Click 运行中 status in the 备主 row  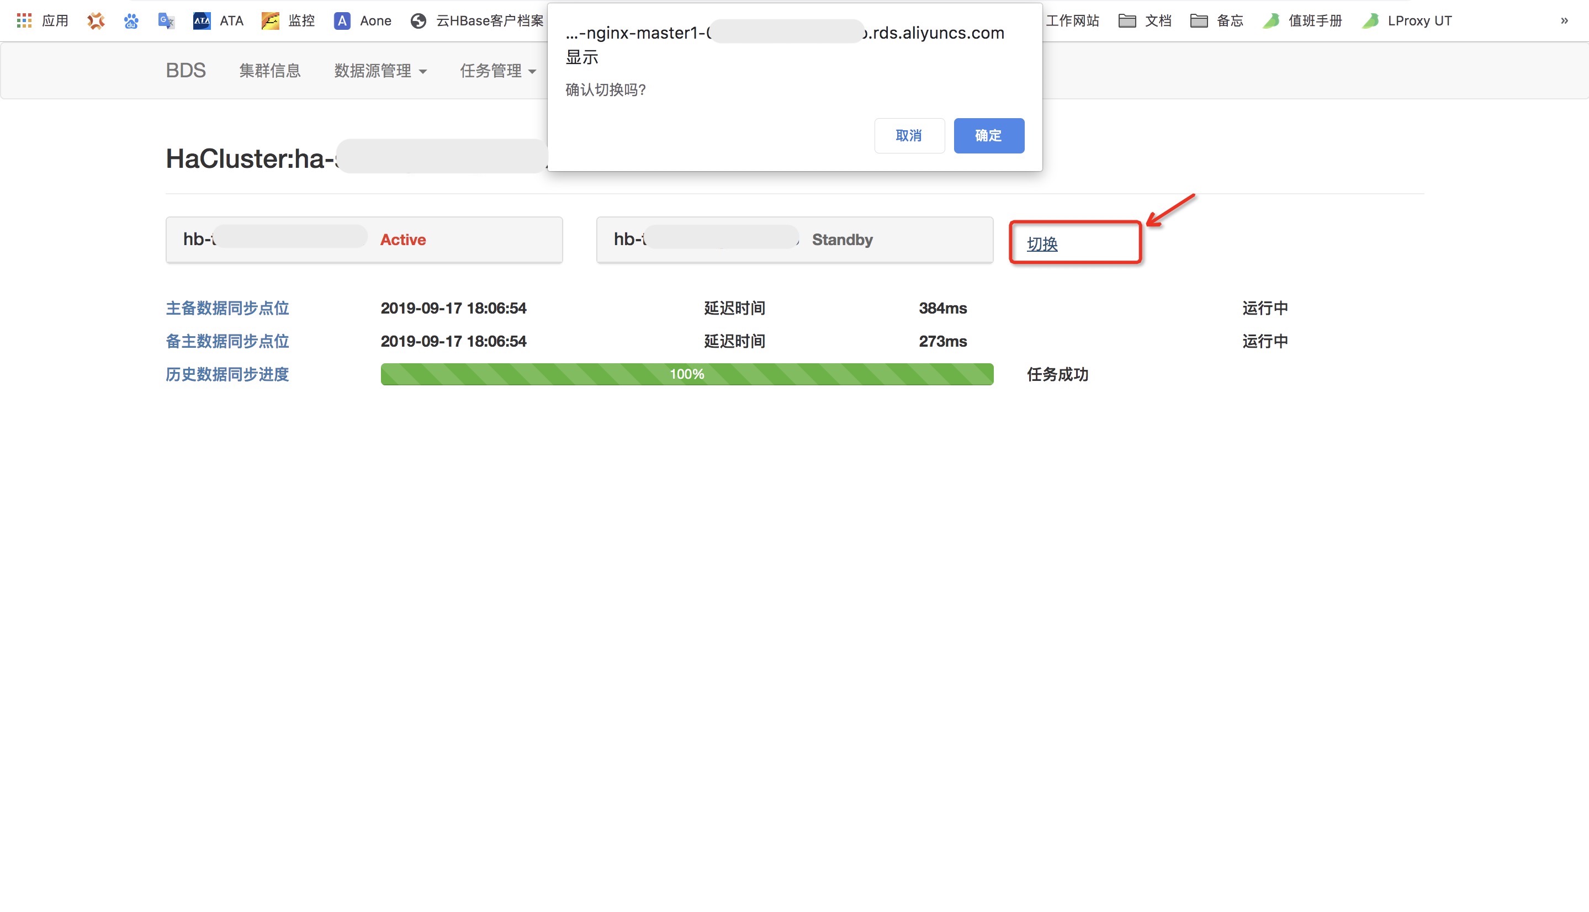click(x=1265, y=341)
